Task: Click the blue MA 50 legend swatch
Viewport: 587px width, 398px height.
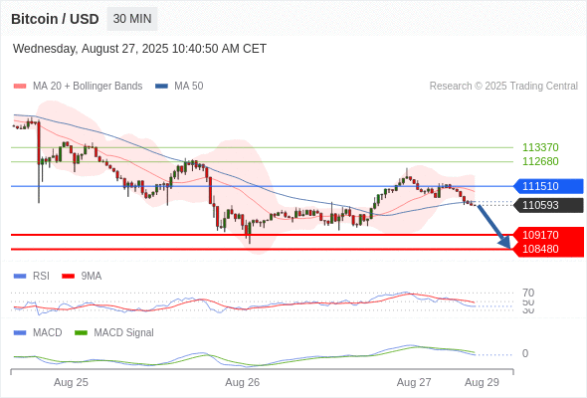Action: 161,87
